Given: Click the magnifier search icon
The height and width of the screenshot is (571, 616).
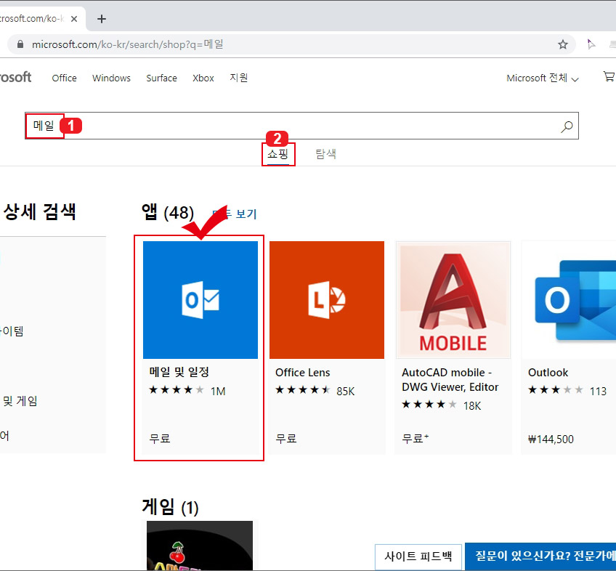Looking at the screenshot, I should tap(567, 126).
